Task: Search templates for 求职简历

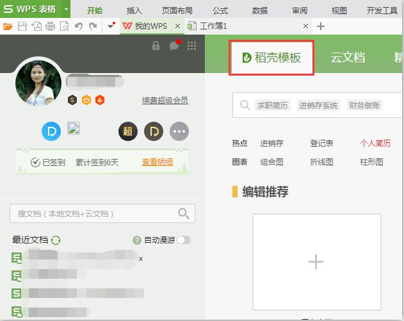Action: pos(272,105)
